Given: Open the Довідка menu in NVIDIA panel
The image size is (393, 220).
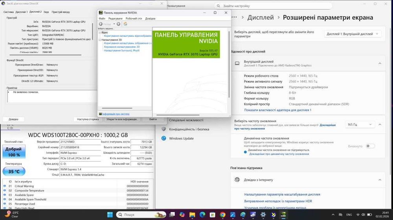Looking at the screenshot, I should 150,18.
